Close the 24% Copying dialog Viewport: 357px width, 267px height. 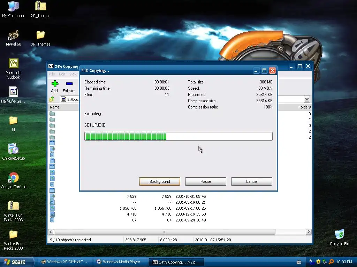(272, 71)
